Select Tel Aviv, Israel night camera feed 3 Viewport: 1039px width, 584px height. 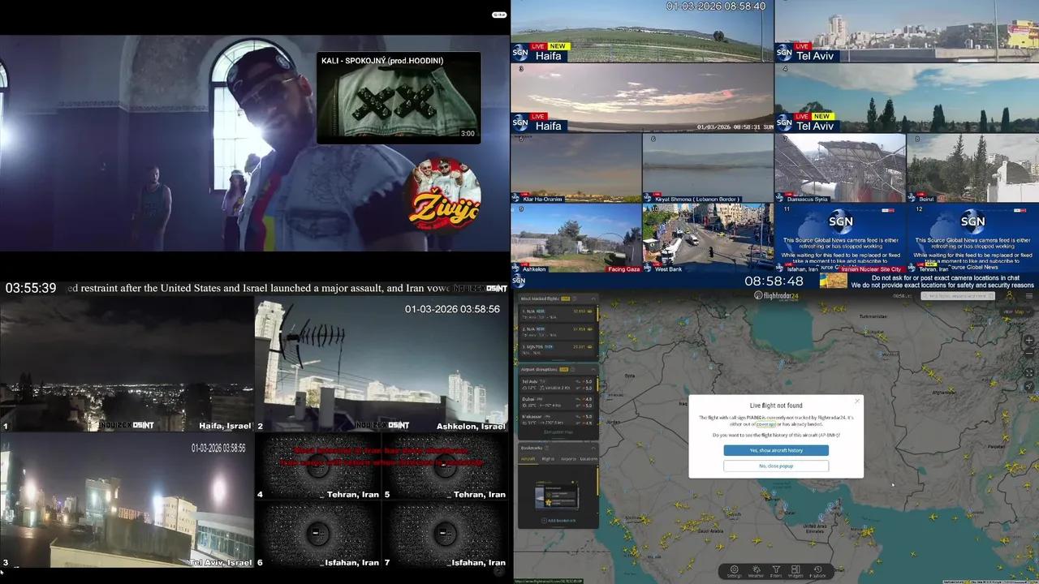[x=127, y=500]
